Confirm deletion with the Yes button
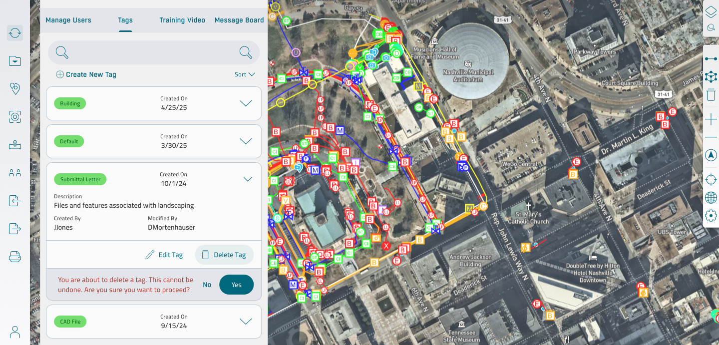Image resolution: width=719 pixels, height=345 pixels. pyautogui.click(x=237, y=285)
